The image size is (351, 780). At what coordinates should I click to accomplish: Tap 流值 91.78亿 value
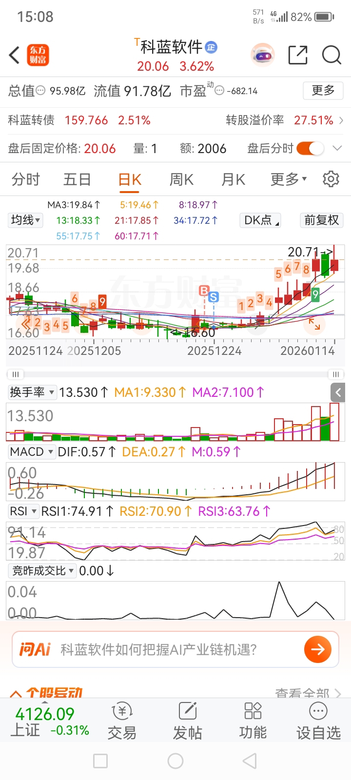(x=132, y=91)
